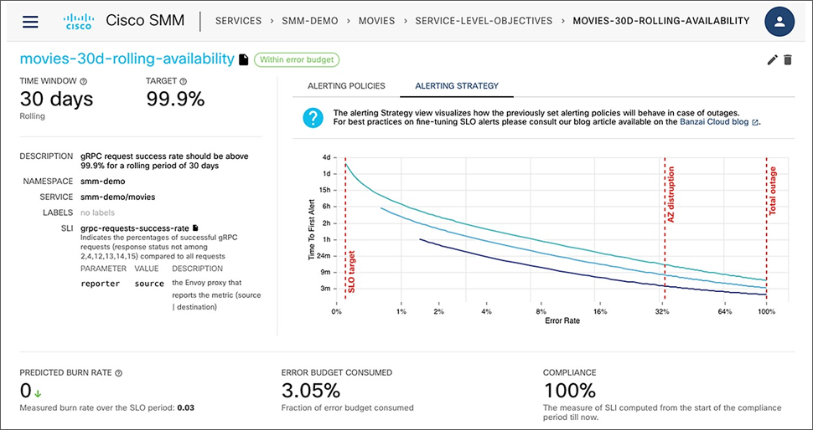Click the Total outage marker line

(766, 228)
